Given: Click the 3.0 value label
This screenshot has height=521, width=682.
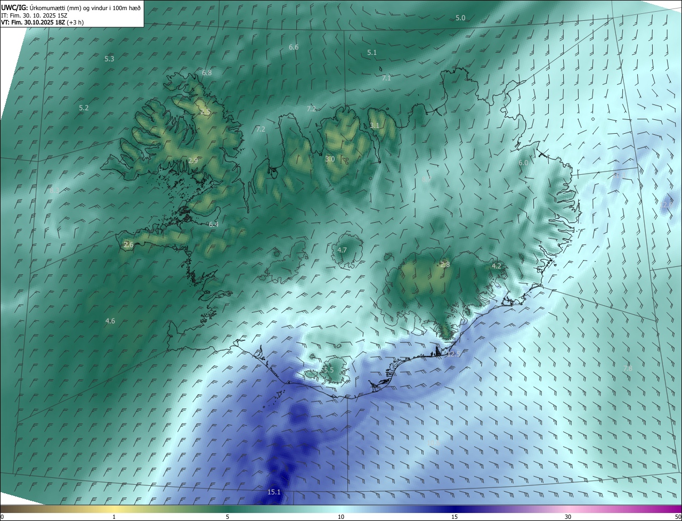Looking at the screenshot, I should click(330, 159).
